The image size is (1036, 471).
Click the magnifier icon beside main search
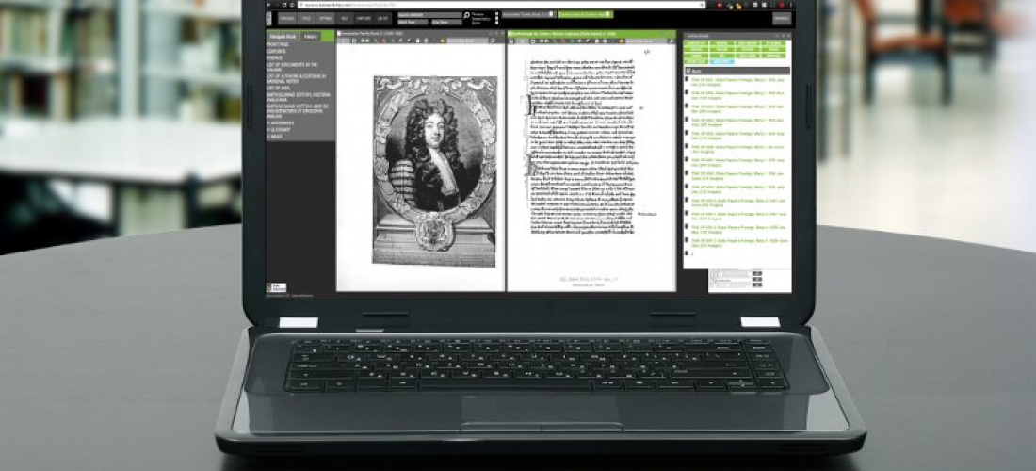click(466, 14)
